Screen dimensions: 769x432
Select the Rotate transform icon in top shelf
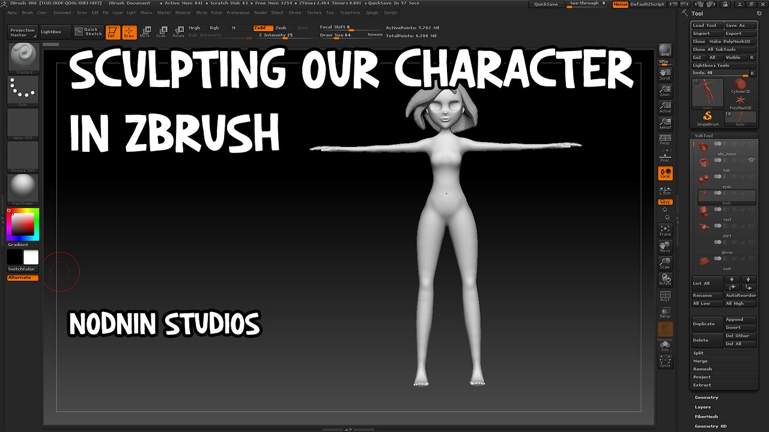pyautogui.click(x=178, y=32)
